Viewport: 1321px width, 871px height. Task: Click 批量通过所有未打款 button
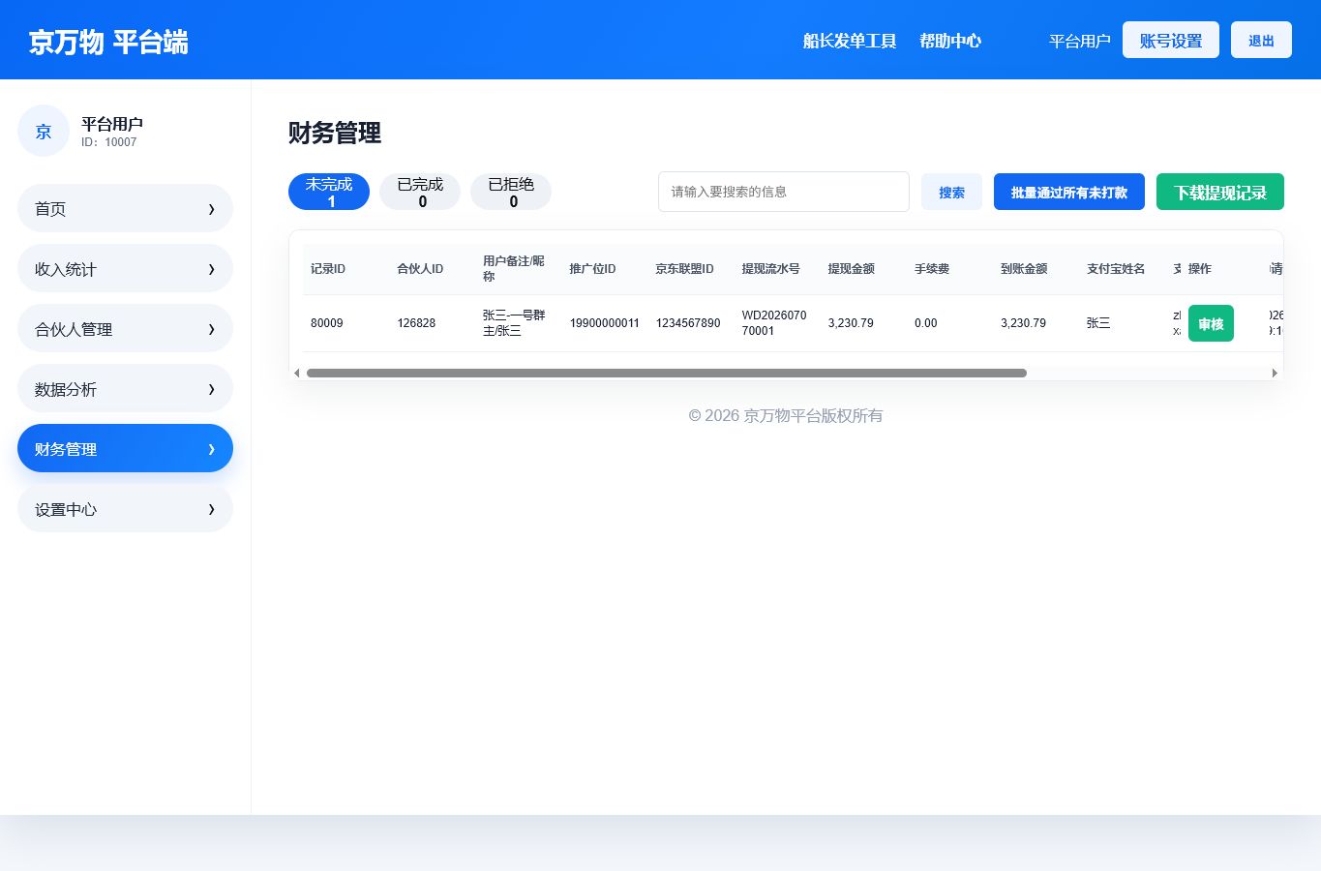tap(1069, 192)
